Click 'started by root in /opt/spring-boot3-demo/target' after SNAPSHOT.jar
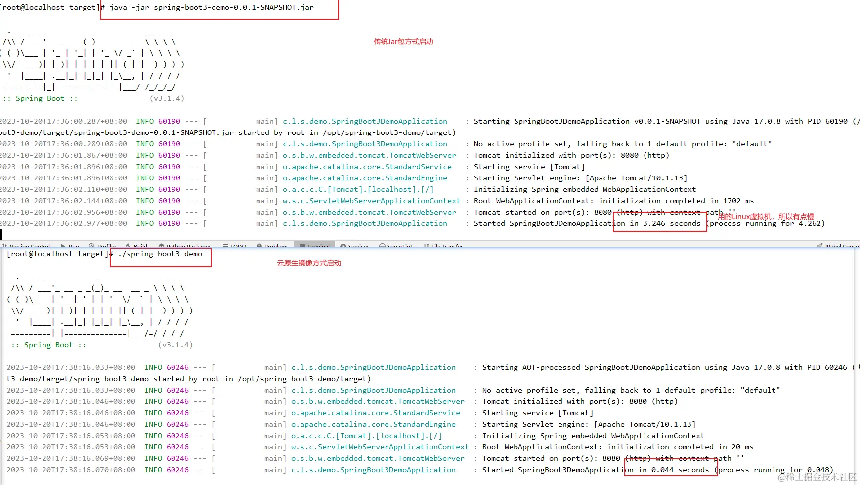 tap(345, 132)
